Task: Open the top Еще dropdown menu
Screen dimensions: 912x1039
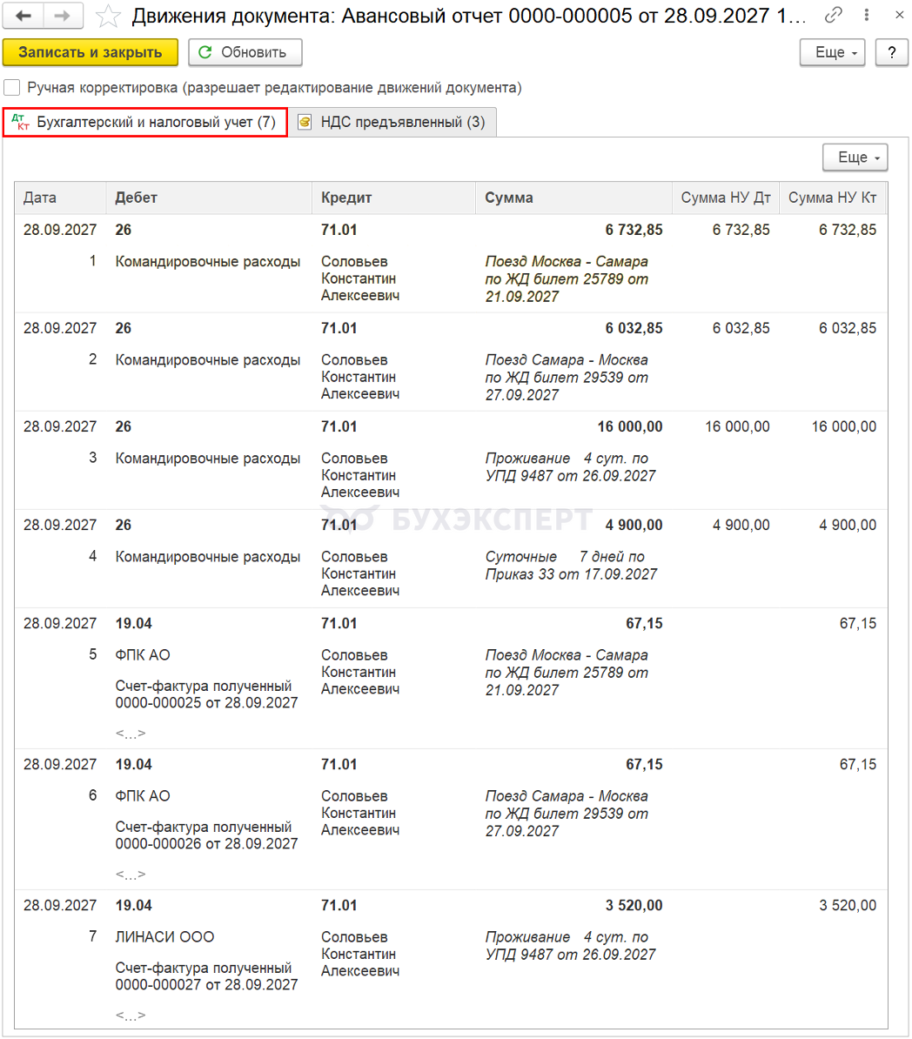Action: [833, 52]
